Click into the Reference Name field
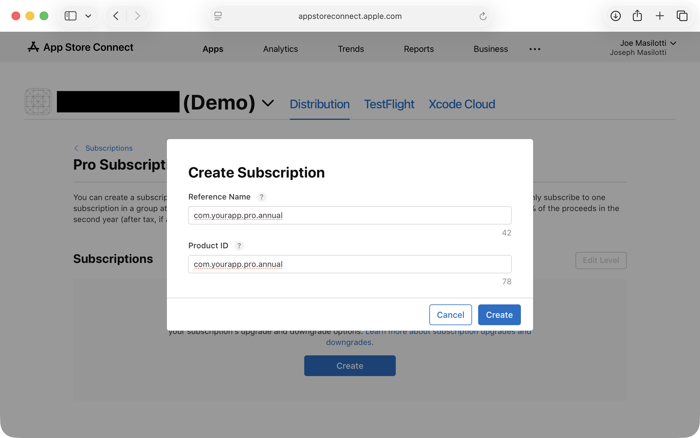This screenshot has height=438, width=700. (x=350, y=215)
